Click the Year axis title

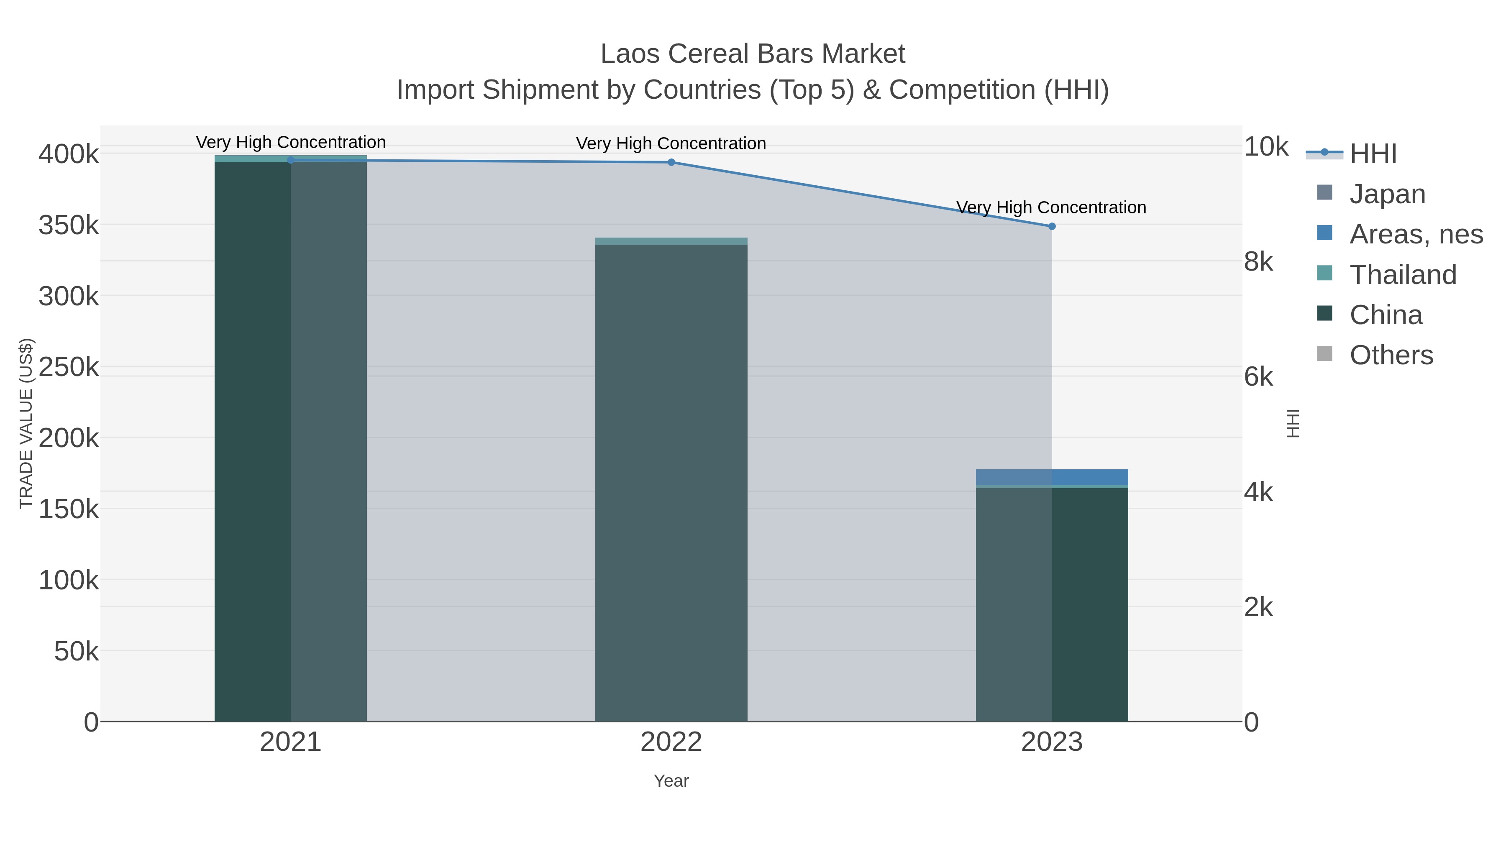[x=671, y=781]
